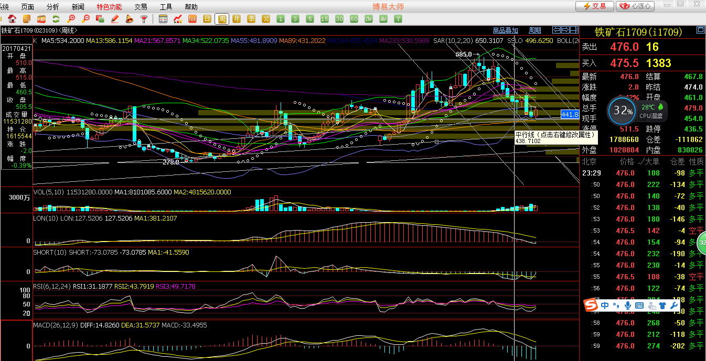Screen dimensions: 706x361
Task: Select the 3 minute period
Action: [x=295, y=19]
